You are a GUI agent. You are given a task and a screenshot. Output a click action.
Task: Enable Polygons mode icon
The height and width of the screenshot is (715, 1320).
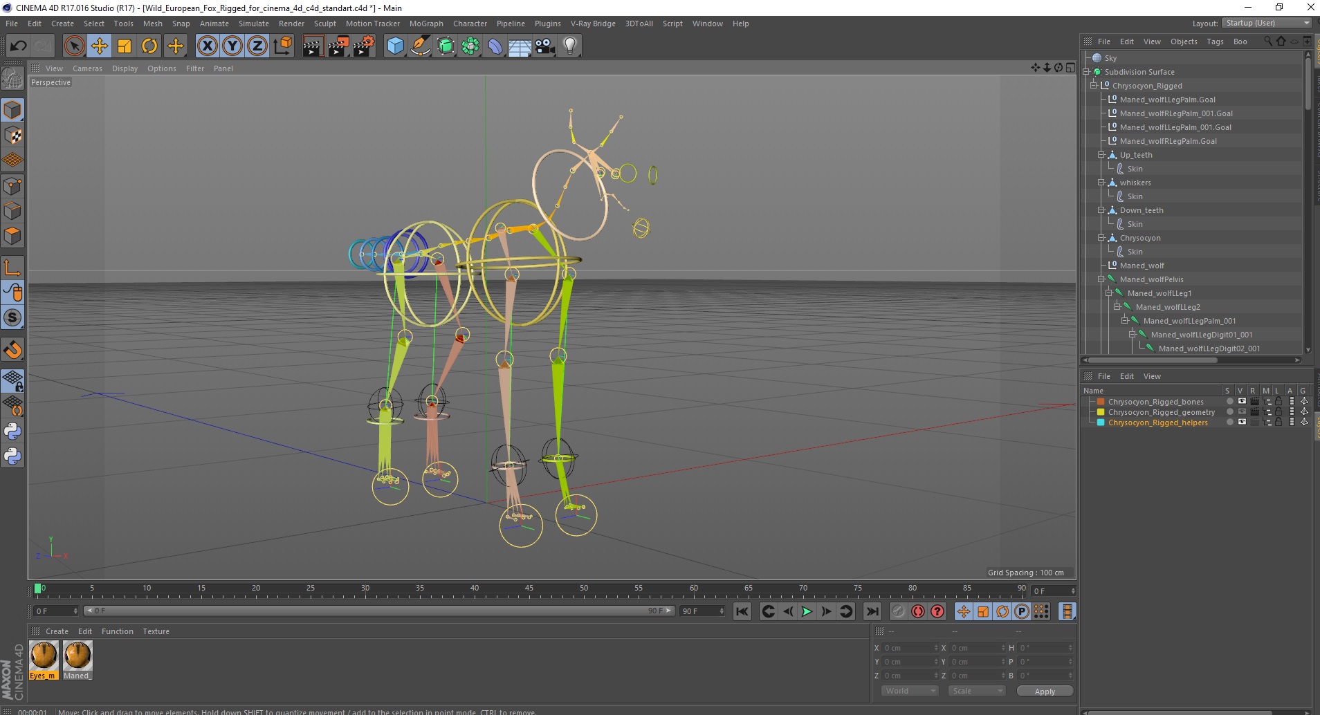(x=12, y=236)
